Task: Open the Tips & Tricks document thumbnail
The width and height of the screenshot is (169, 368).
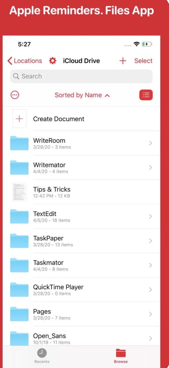Action: pos(19,192)
